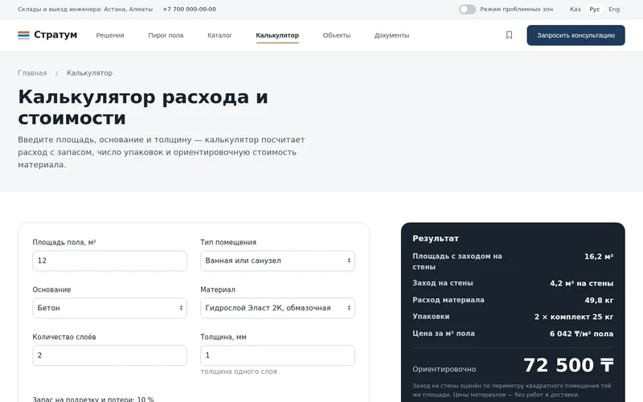
Task: Call the +7 700 000-00-00 phone link
Action: (190, 9)
